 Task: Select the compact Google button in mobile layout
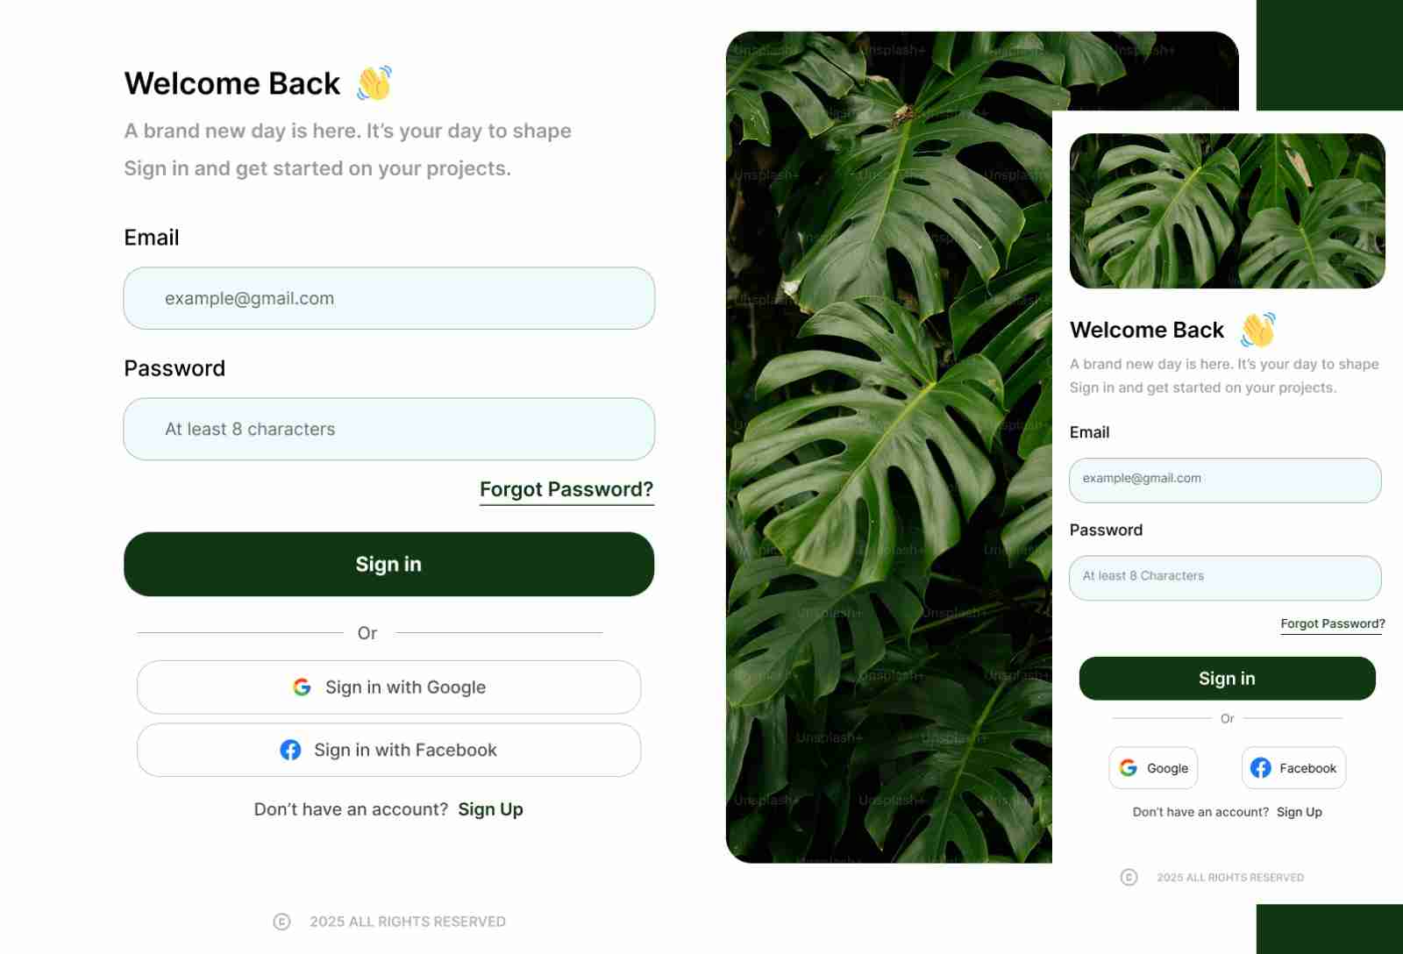tap(1153, 768)
